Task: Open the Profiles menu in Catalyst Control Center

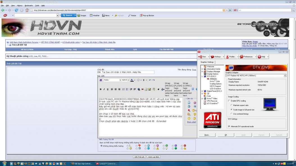Action: (232, 57)
